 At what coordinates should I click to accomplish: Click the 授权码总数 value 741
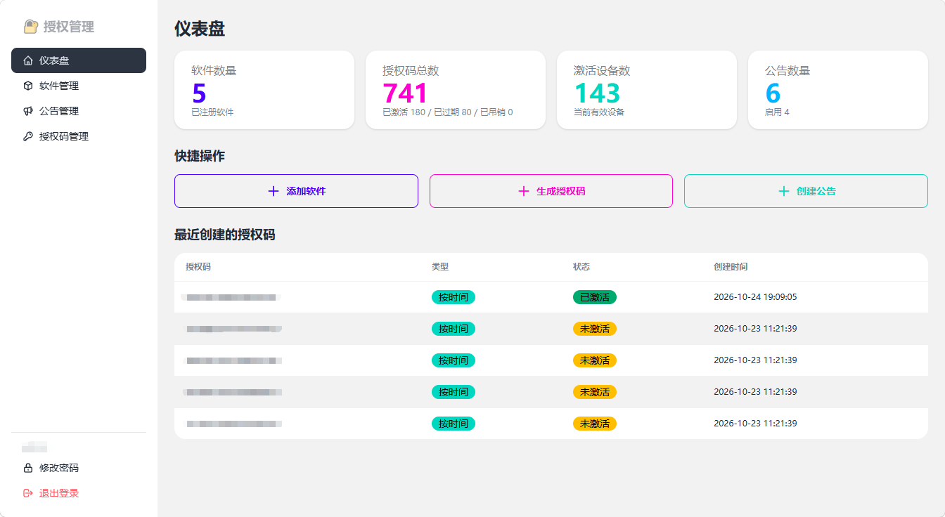[x=405, y=93]
